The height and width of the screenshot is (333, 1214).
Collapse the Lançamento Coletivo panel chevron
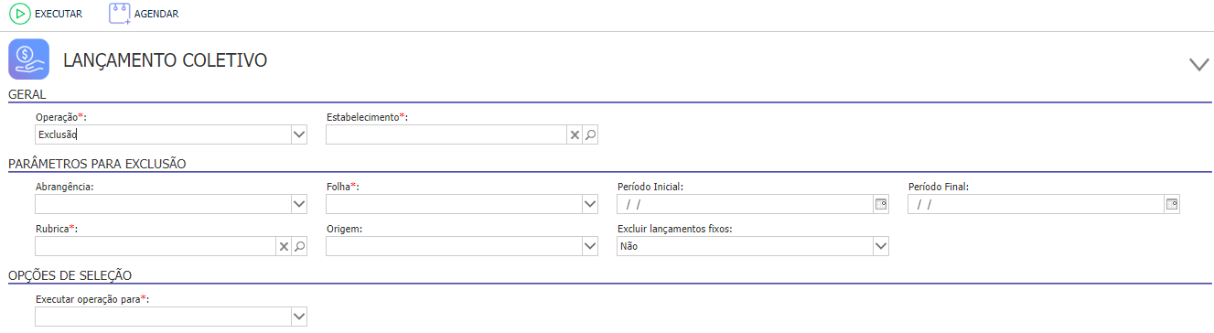1198,64
